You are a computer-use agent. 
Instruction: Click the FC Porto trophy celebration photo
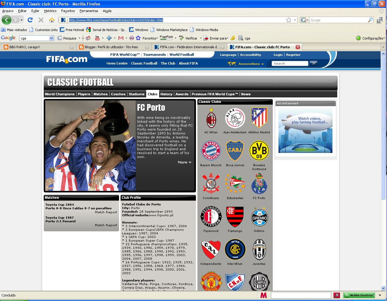click(90, 146)
